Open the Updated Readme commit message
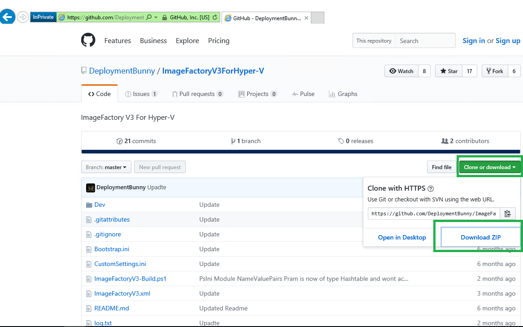The image size is (523, 327). point(223,308)
